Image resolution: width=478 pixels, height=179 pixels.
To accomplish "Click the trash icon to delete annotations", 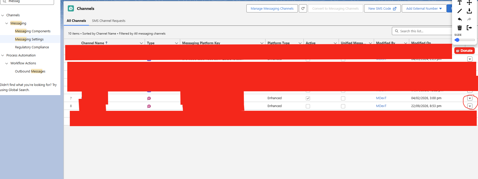I will click(460, 28).
